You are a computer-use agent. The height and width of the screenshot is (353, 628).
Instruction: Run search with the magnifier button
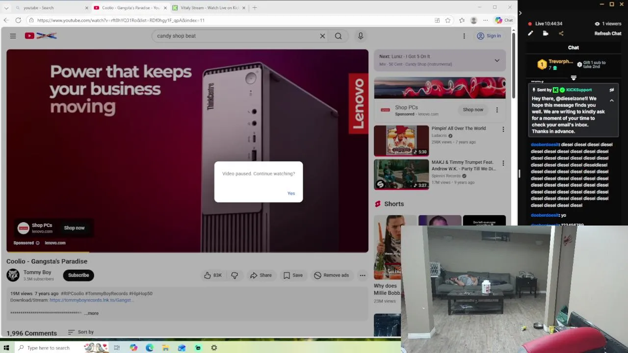pos(338,36)
